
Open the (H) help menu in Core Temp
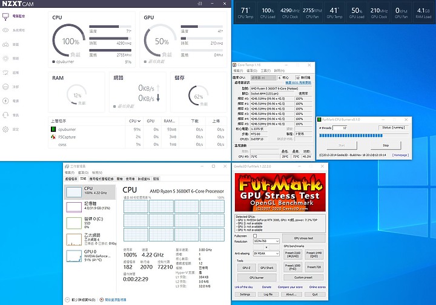coord(279,71)
